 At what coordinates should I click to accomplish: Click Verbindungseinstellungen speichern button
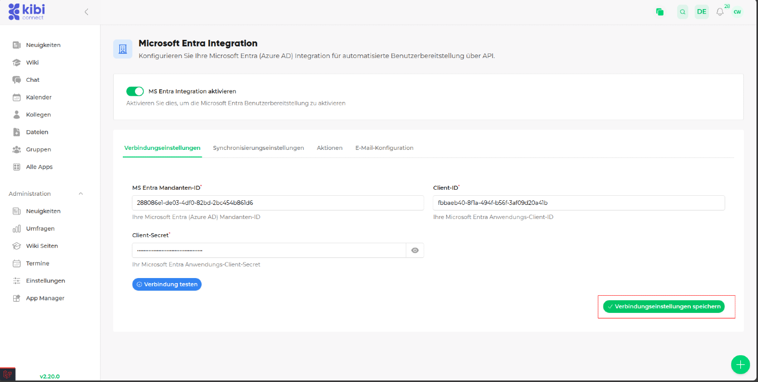(664, 306)
